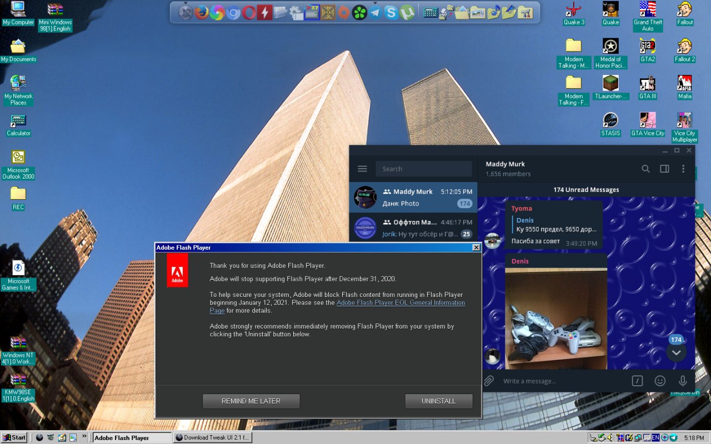This screenshot has height=444, width=711.
Task: Click the Telegram attach file paperclip
Action: 489,381
